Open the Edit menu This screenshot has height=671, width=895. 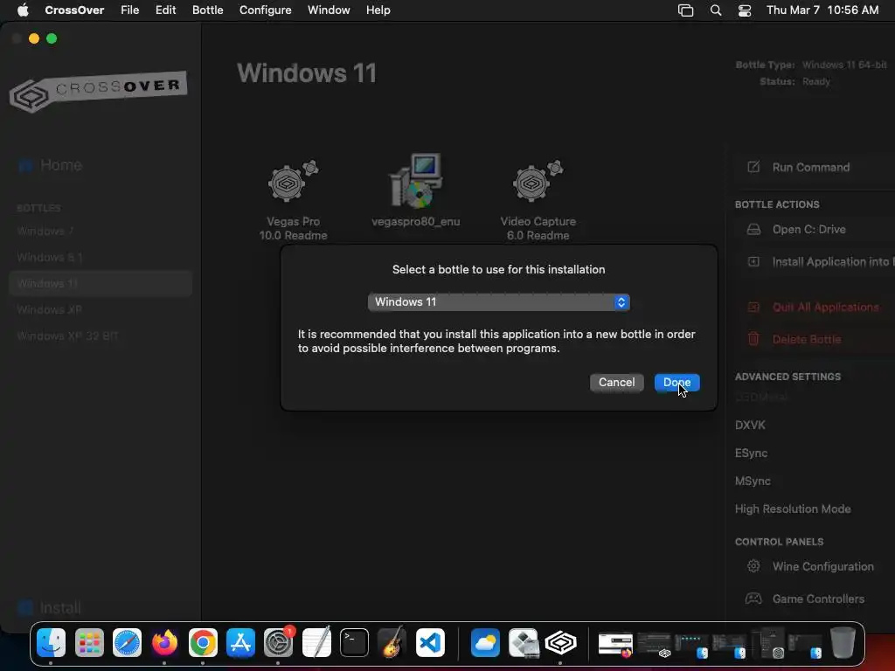coord(165,10)
